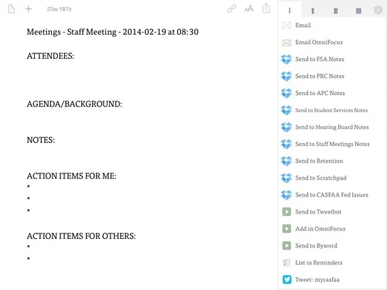Click the Twitter bird icon for mycasfaa

point(286,279)
